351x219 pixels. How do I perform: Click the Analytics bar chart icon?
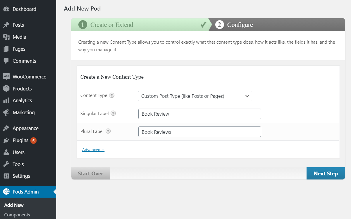click(x=6, y=100)
